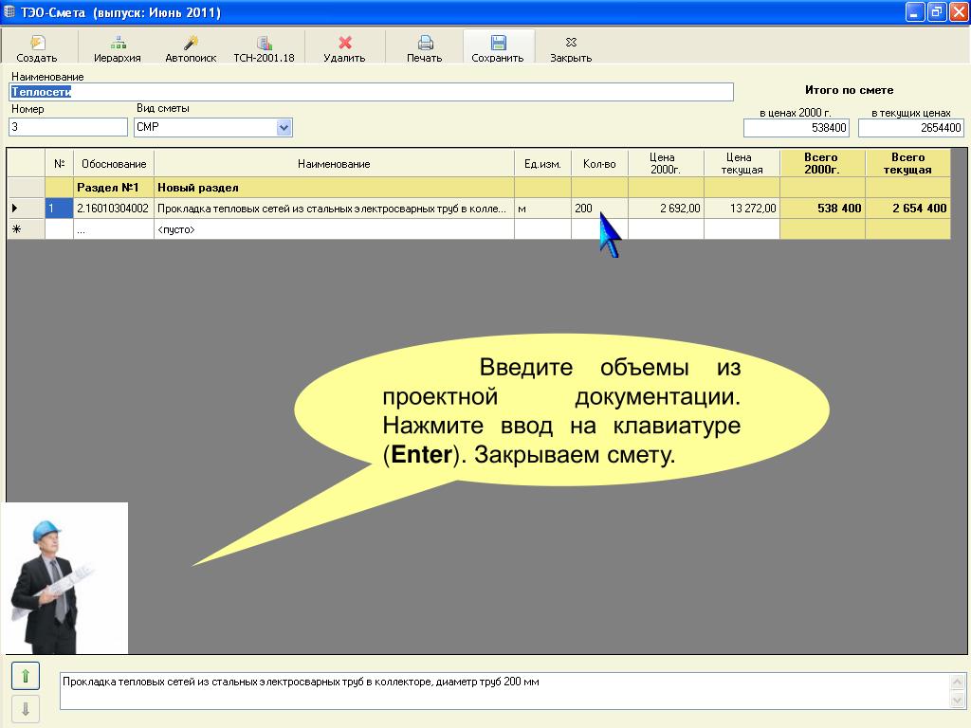Click the Номер input field

(68, 128)
